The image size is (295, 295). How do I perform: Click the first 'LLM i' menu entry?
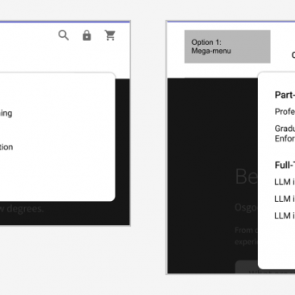pos(285,182)
